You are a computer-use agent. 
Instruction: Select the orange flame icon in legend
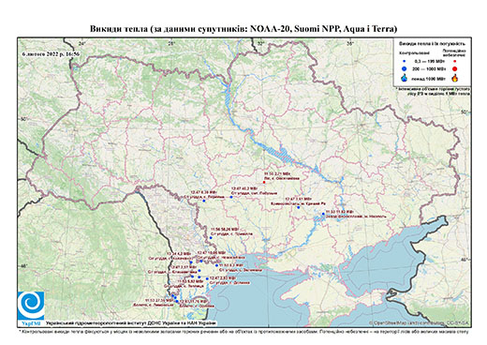point(454,78)
